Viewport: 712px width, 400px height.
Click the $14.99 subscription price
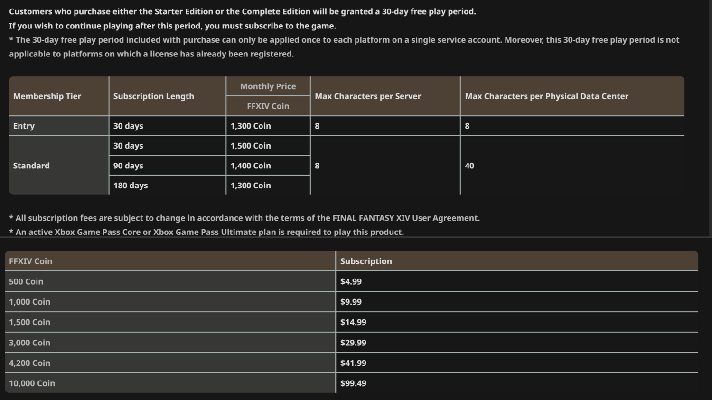click(x=353, y=322)
